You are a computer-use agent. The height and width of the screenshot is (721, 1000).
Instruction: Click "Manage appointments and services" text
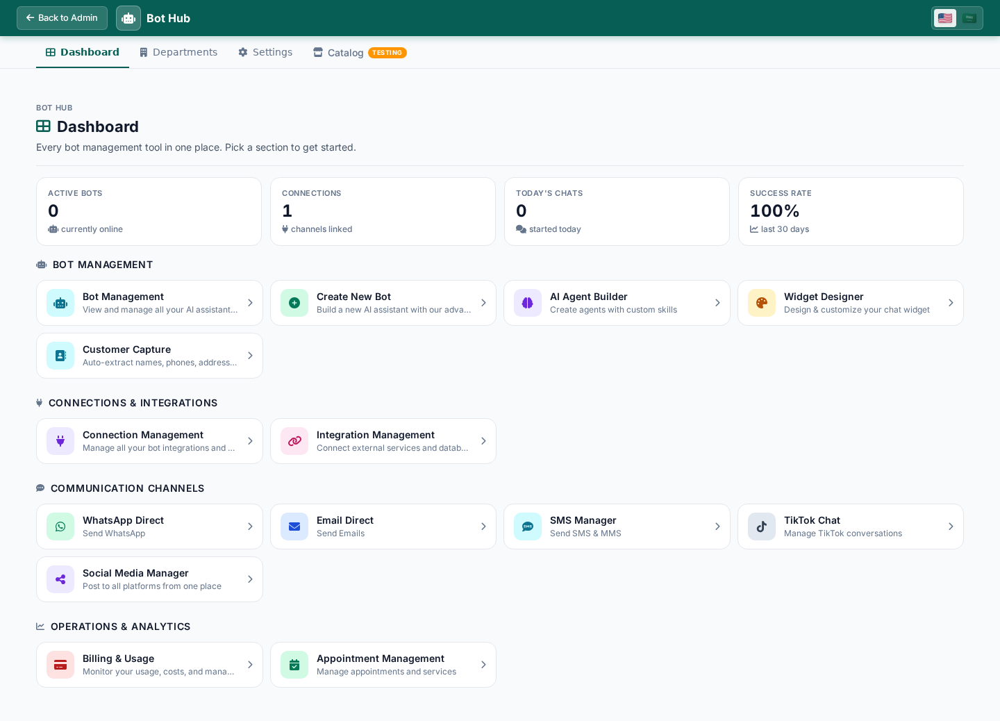point(386,672)
